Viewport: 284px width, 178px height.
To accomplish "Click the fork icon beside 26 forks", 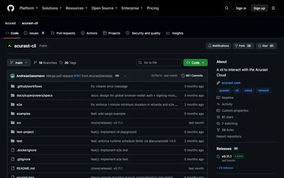I will tap(218, 130).
